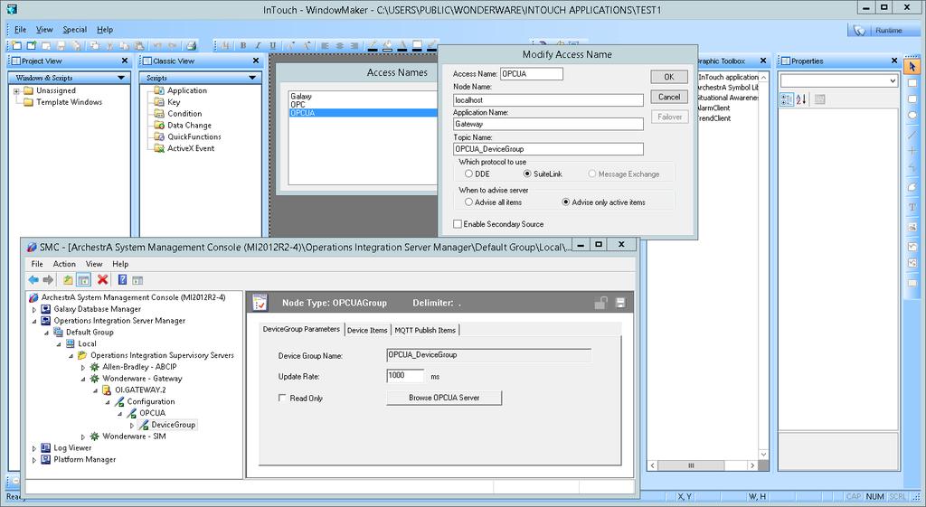Open the Properties panel object dropdown
Image resolution: width=926 pixels, height=507 pixels.
click(x=892, y=80)
